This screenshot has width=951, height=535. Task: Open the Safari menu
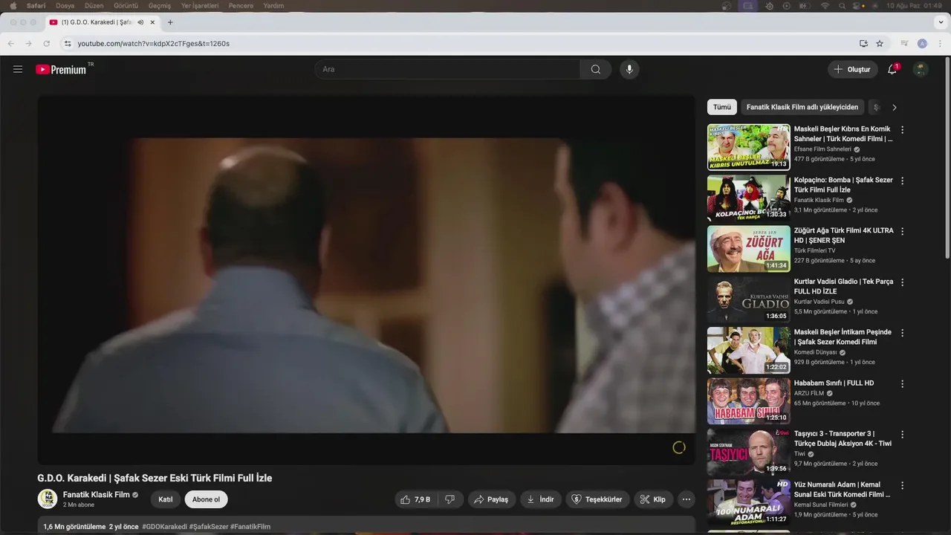coord(36,5)
